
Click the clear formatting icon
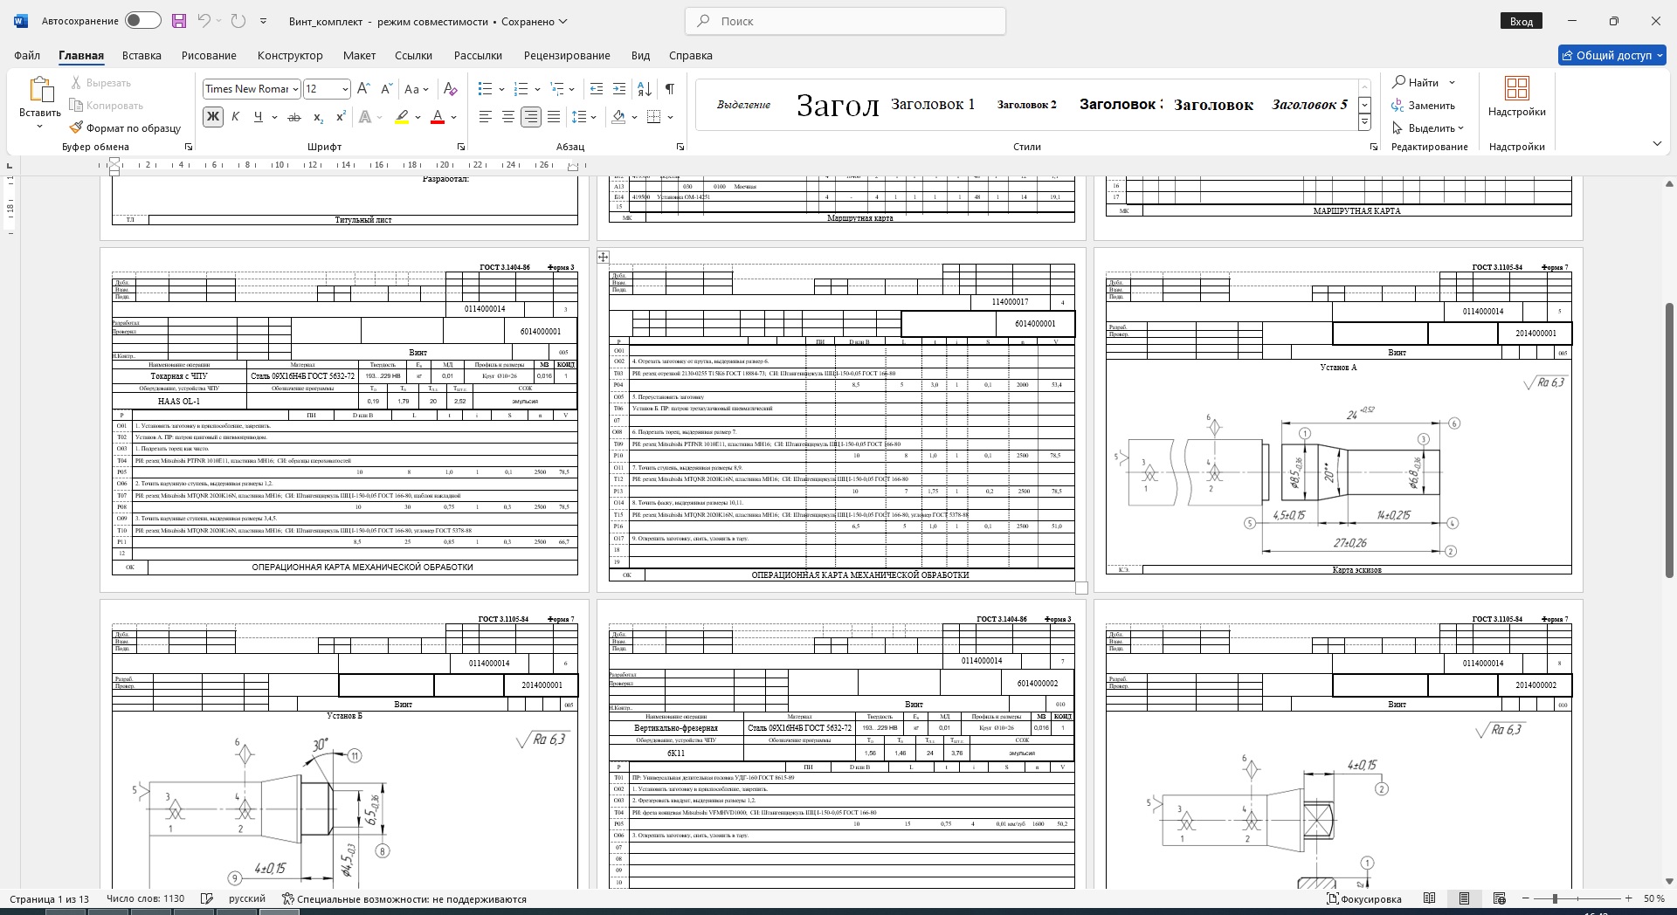450,89
